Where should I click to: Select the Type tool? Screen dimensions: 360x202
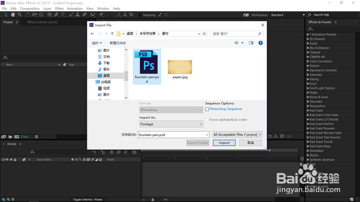(x=63, y=15)
